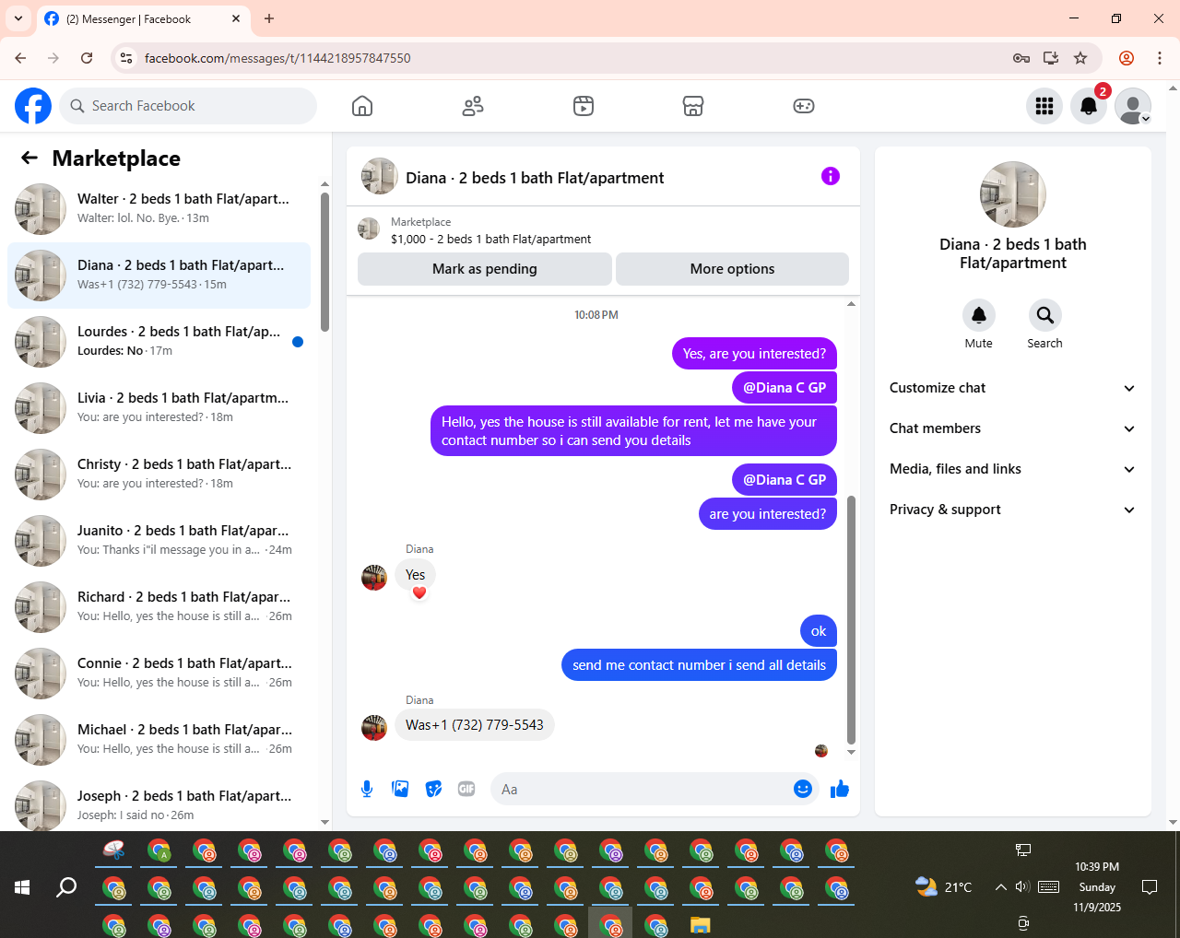Go back using Marketplace back arrow
This screenshot has width=1180, height=938.
pyautogui.click(x=29, y=158)
